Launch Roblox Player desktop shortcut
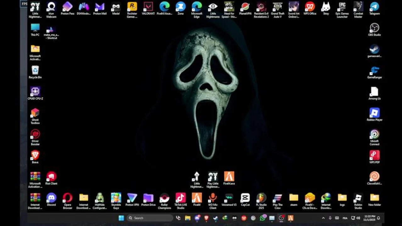402x226 pixels. coord(374,115)
